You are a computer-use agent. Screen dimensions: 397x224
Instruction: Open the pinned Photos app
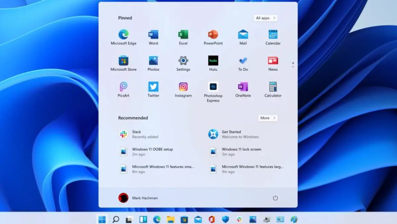[x=153, y=63]
